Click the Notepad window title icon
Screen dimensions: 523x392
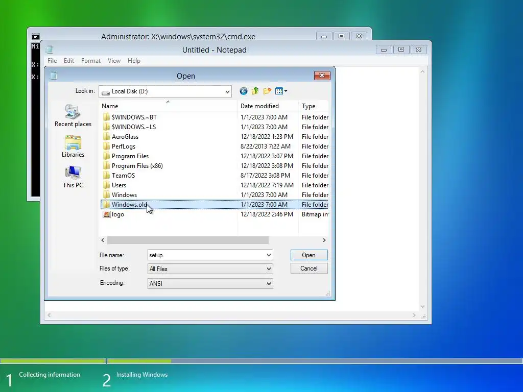50,50
